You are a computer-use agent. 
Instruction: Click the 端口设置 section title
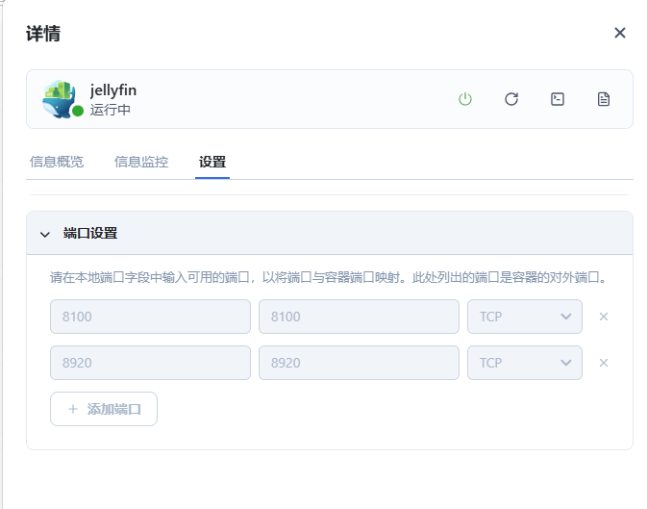pos(90,233)
